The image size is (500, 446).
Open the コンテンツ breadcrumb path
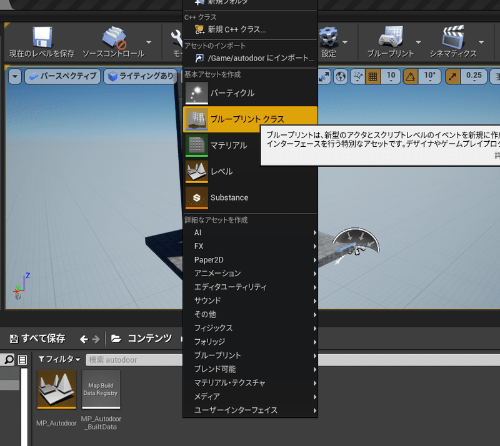(x=150, y=339)
